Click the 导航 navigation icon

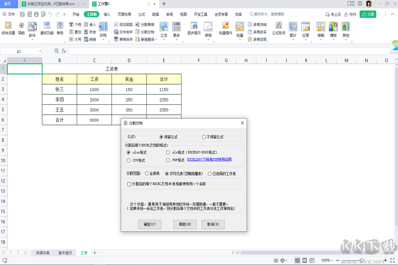(21, 28)
